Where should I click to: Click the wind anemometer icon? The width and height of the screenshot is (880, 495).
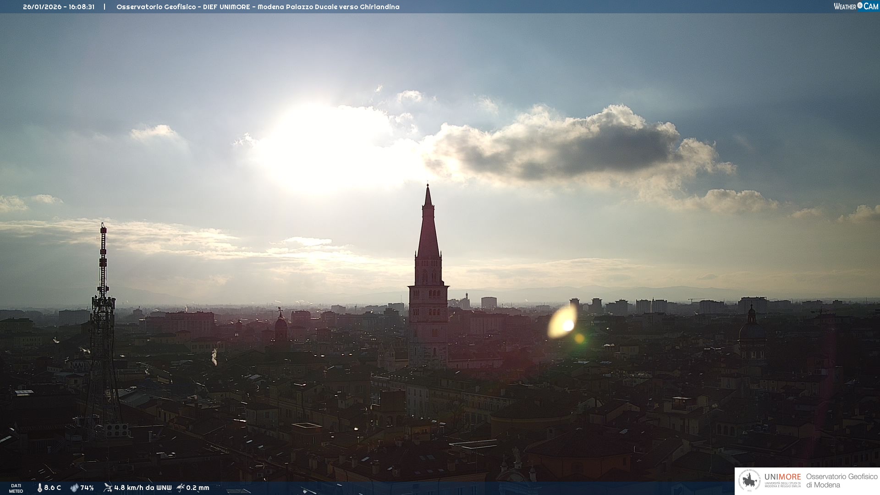point(108,488)
